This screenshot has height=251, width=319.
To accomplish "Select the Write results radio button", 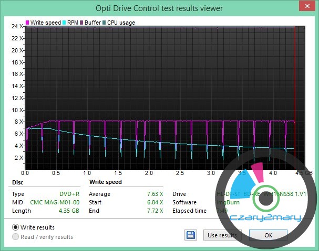I will tap(15, 227).
